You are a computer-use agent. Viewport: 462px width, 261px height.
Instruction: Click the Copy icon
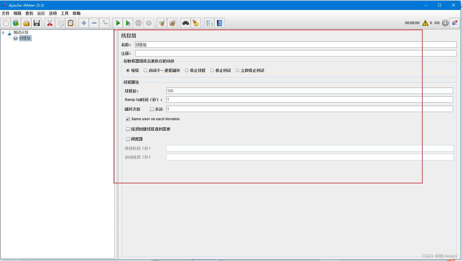click(60, 23)
